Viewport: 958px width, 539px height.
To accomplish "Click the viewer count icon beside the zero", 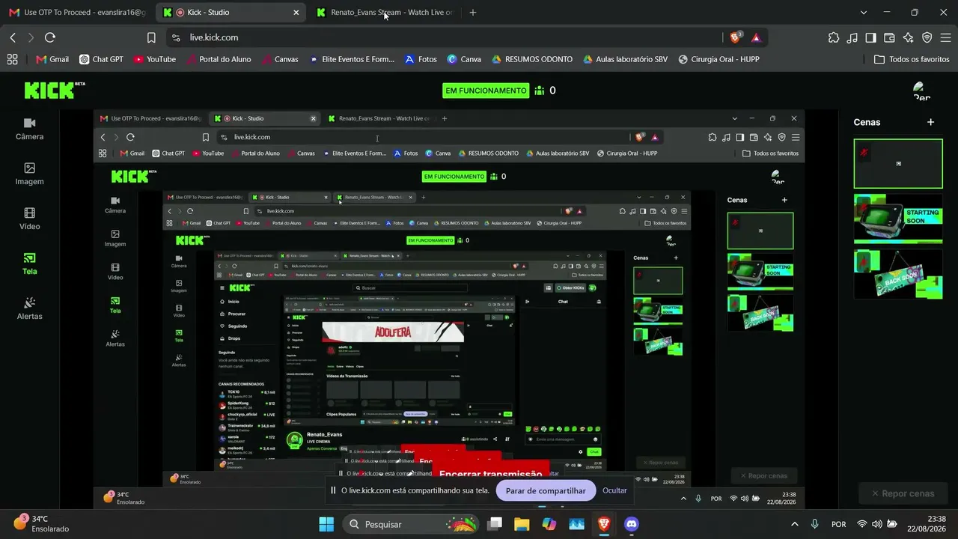I will coord(540,91).
